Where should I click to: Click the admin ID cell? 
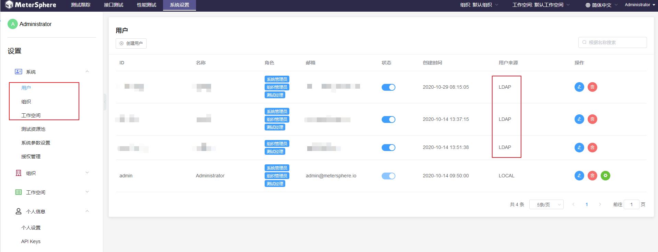point(126,176)
